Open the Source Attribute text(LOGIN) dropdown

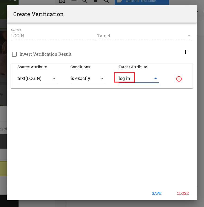click(x=37, y=78)
